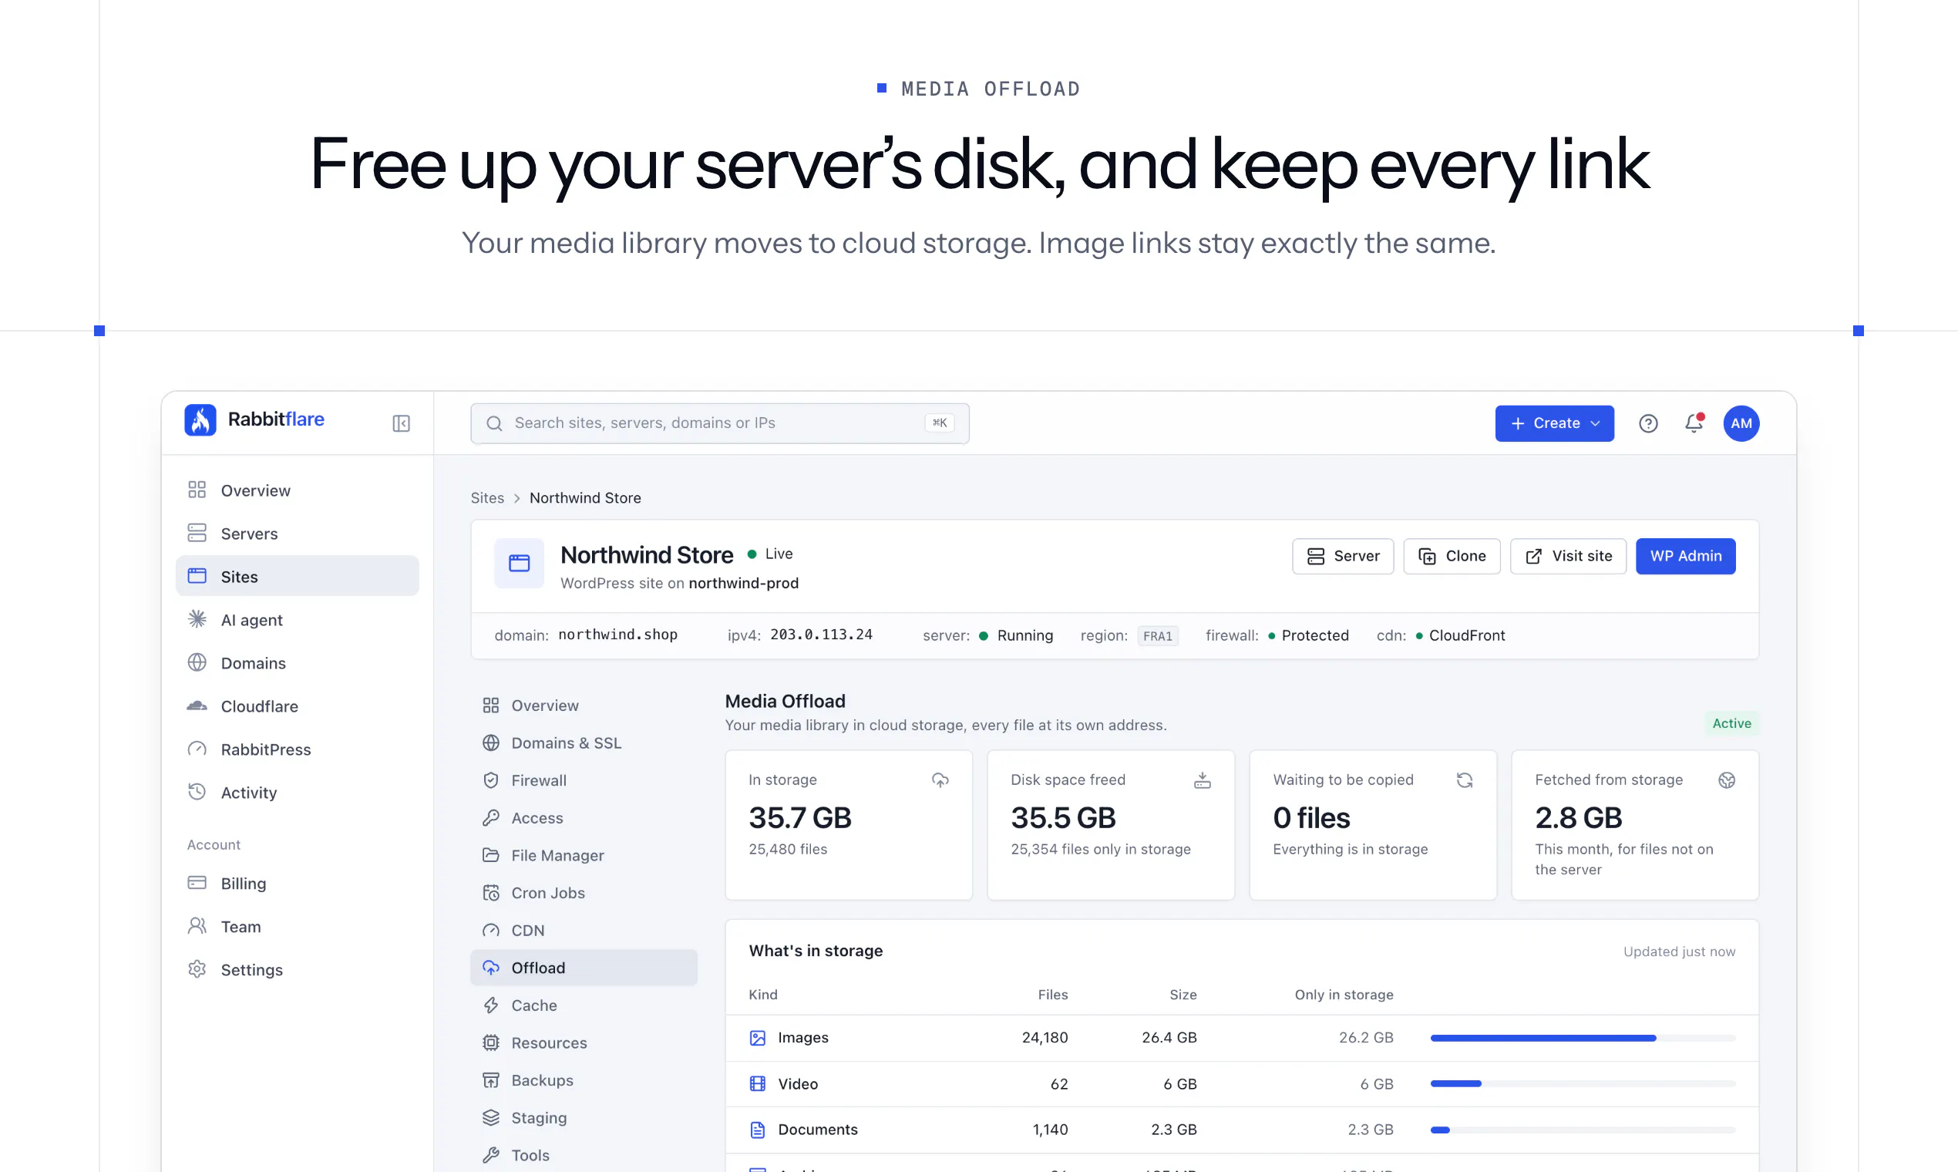This screenshot has height=1172, width=1958.
Task: Click globe icon on Fetched from storage card
Action: [1727, 780]
